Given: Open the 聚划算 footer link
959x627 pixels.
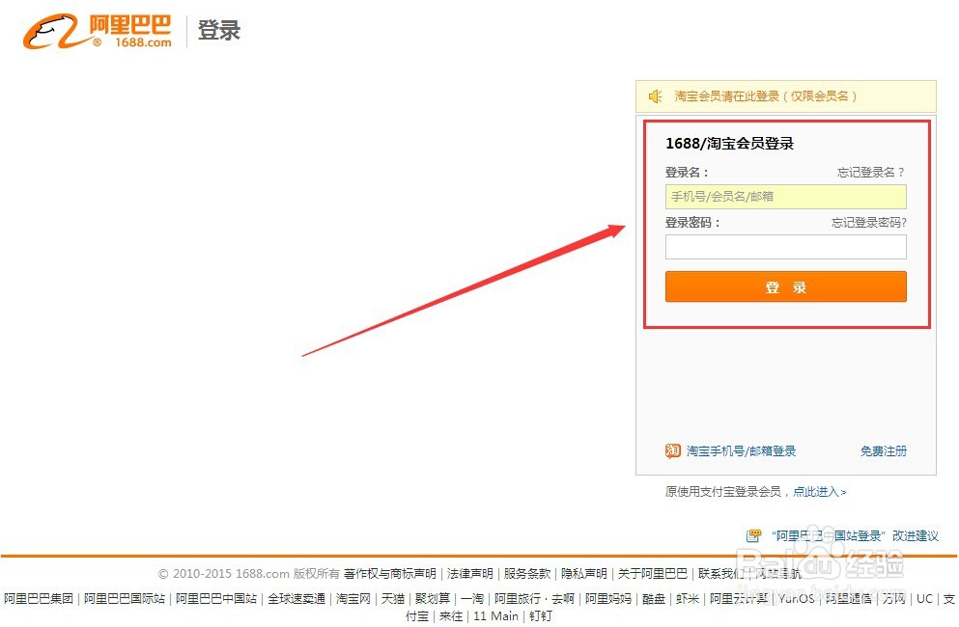Looking at the screenshot, I should 433,598.
